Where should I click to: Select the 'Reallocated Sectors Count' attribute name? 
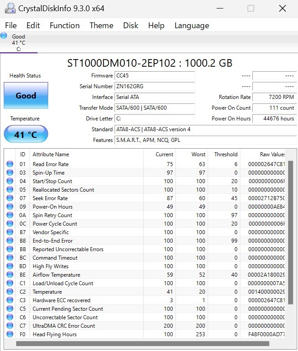coord(64,190)
